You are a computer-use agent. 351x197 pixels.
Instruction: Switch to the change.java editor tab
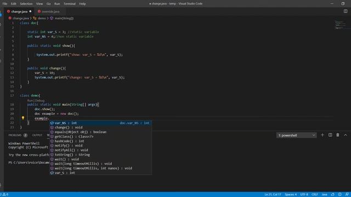(19, 11)
